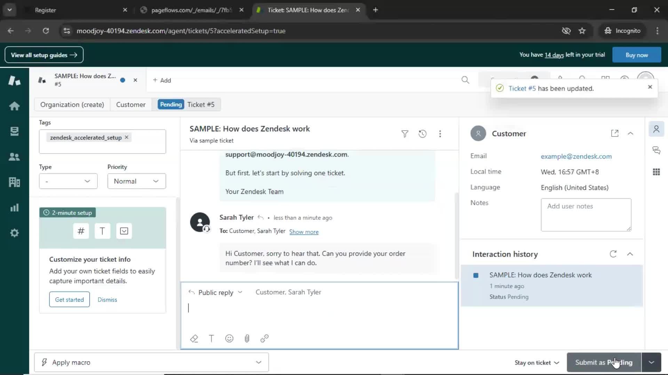Open emoji picker in reply composer
Image resolution: width=668 pixels, height=375 pixels.
click(229, 338)
